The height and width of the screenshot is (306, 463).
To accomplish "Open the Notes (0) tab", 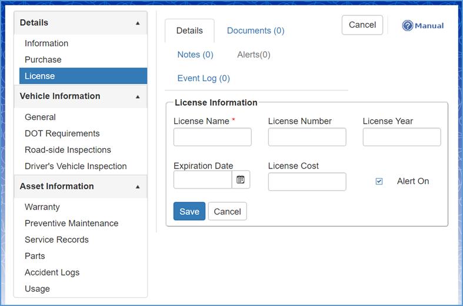I will (195, 55).
